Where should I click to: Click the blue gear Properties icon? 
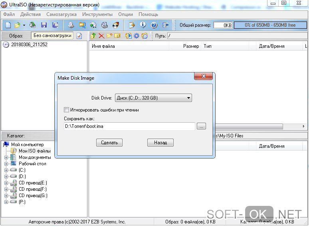[137, 36]
